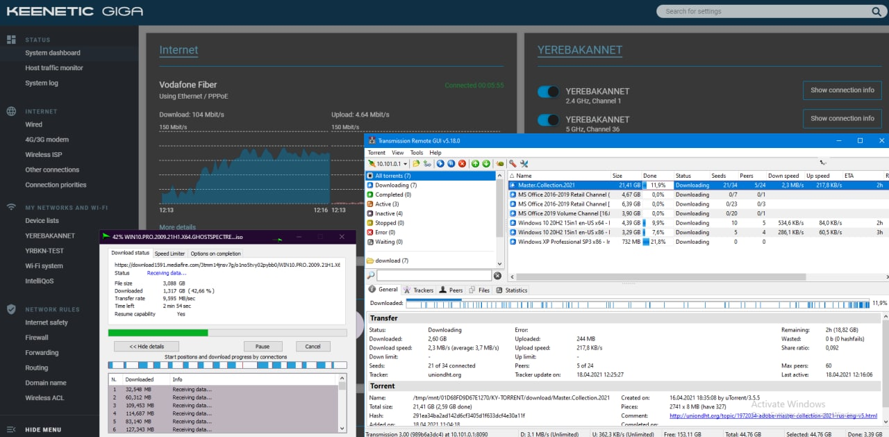Screen dimensions: 889x437
Task: Click the magnifier icon left of torrent filter box
Action: [x=371, y=276]
